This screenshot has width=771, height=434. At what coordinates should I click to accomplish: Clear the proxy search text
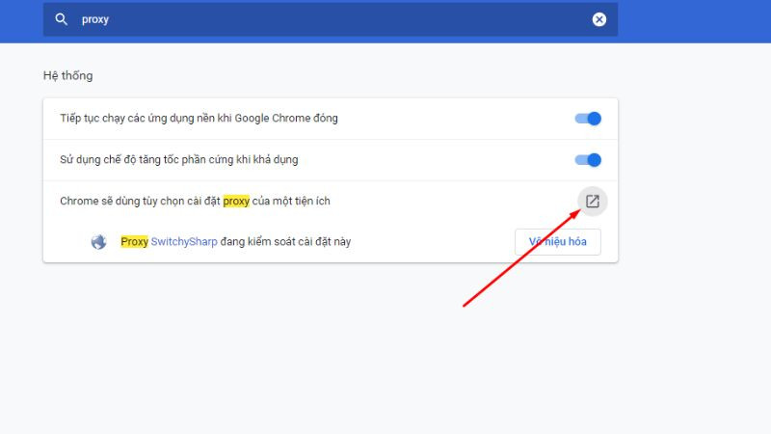pos(598,19)
